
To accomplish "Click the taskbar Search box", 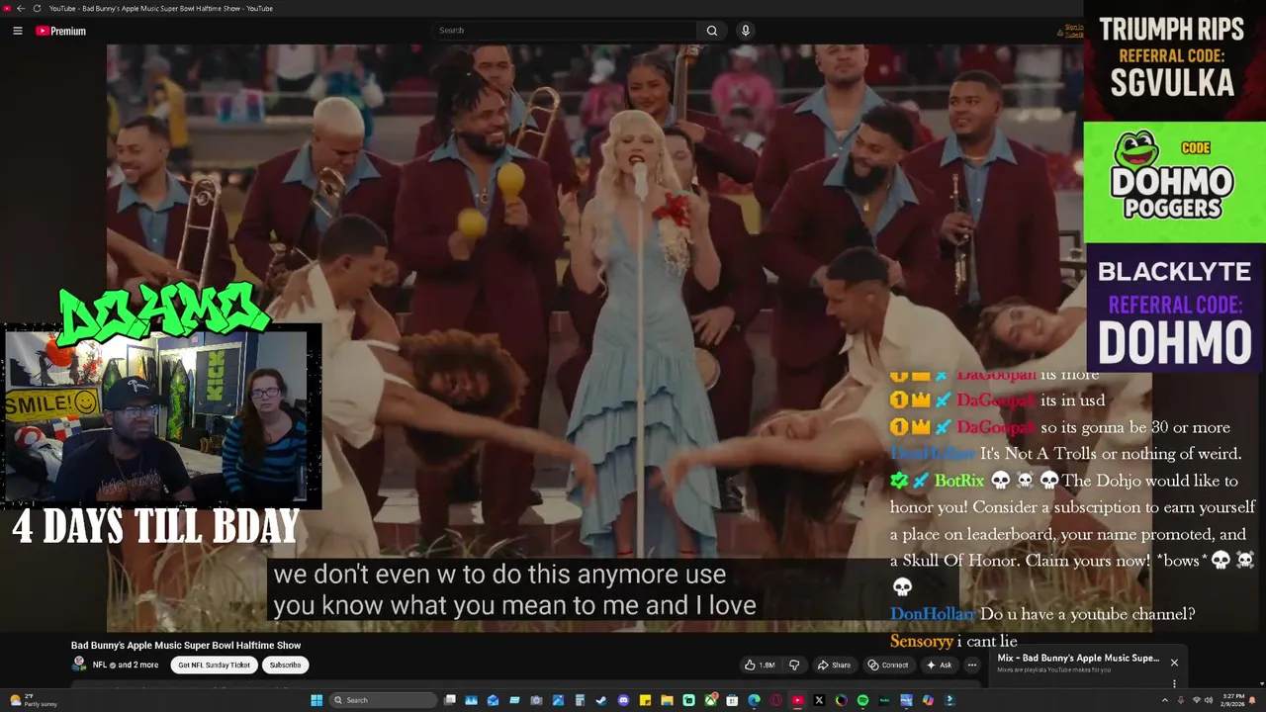I will click(x=384, y=700).
